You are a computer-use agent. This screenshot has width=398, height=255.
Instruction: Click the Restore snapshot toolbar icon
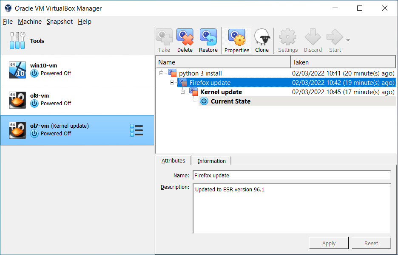(x=208, y=37)
